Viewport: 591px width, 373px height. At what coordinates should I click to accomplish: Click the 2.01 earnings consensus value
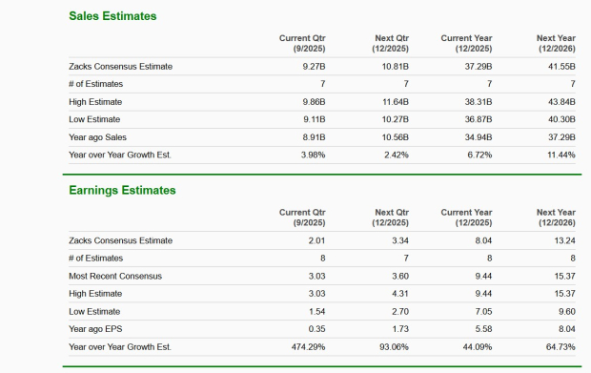[316, 240]
